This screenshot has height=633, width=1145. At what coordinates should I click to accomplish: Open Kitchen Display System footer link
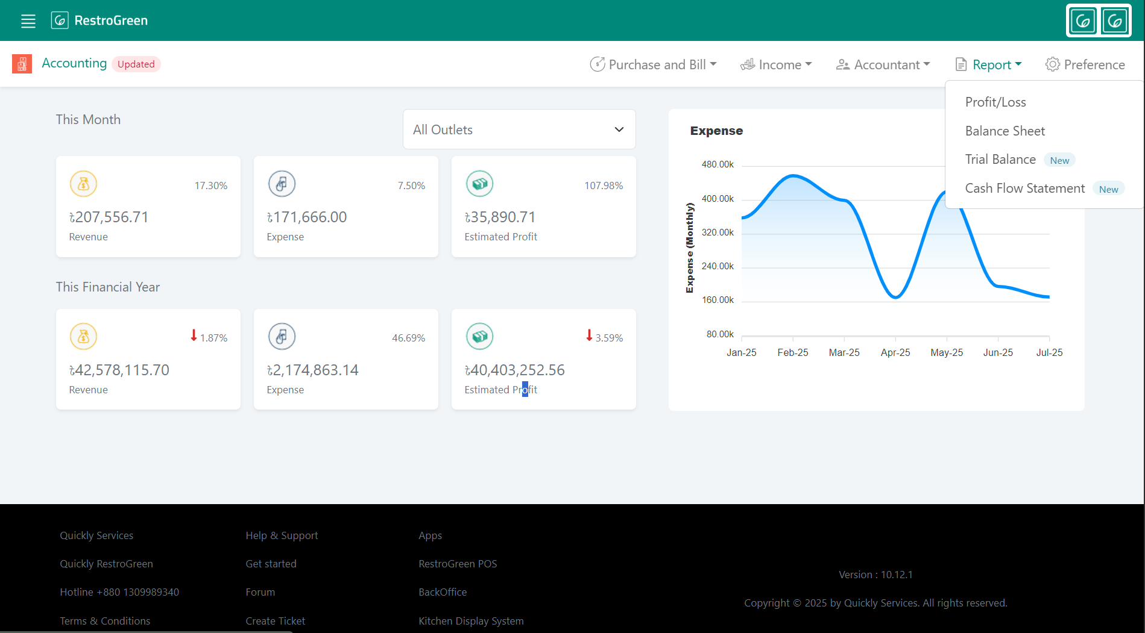coord(471,621)
